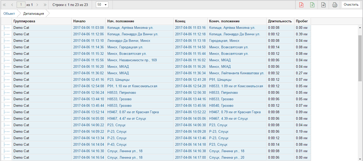Go to the next page
Viewport: 363px width, 161px height.
37,5
